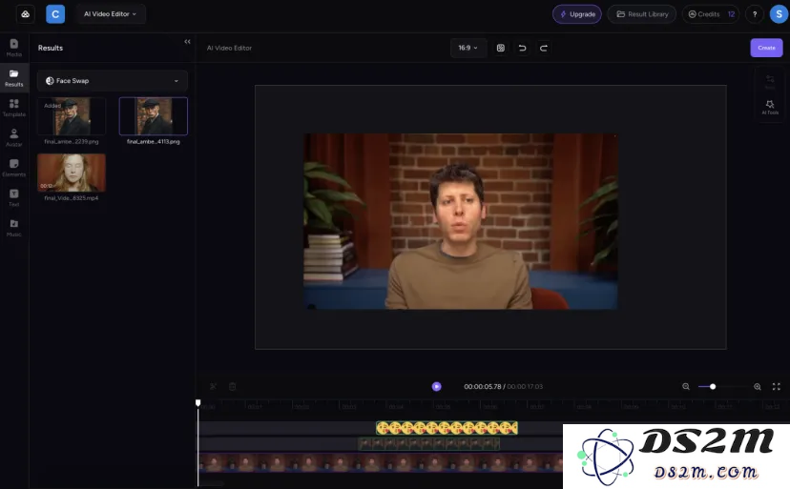
Task: Select the final_Vide..8325.mp4 video thumbnail
Action: (72, 173)
